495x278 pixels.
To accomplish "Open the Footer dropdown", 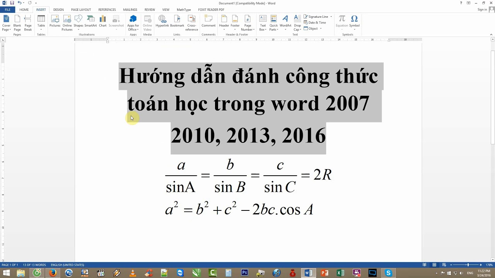I will click(235, 23).
